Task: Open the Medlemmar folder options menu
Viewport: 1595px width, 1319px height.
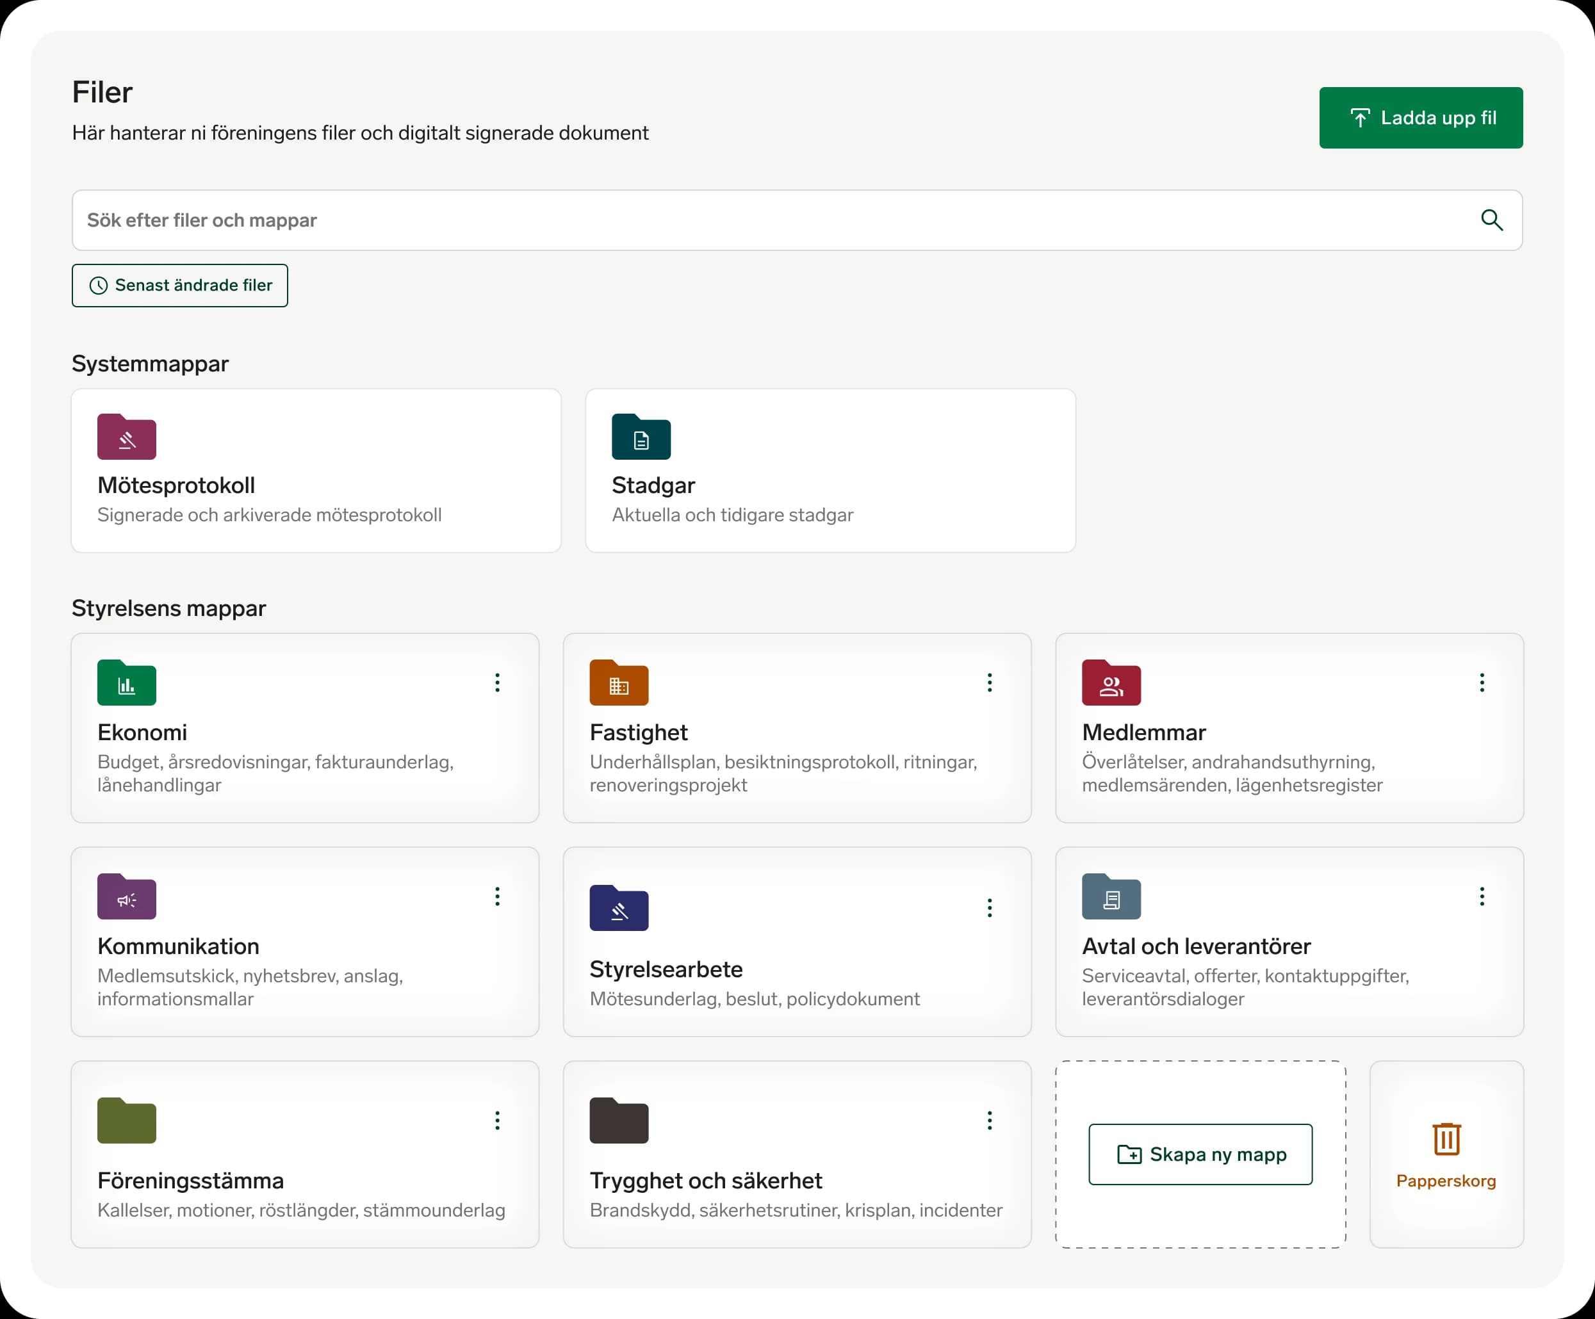Action: tap(1482, 683)
